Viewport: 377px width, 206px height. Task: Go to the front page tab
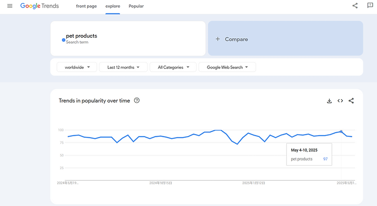(x=86, y=6)
